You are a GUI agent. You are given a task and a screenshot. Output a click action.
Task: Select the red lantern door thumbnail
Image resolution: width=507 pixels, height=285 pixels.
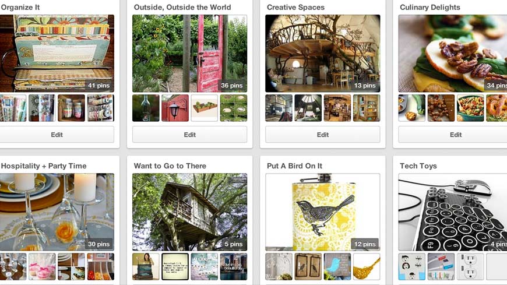pyautogui.click(x=175, y=108)
